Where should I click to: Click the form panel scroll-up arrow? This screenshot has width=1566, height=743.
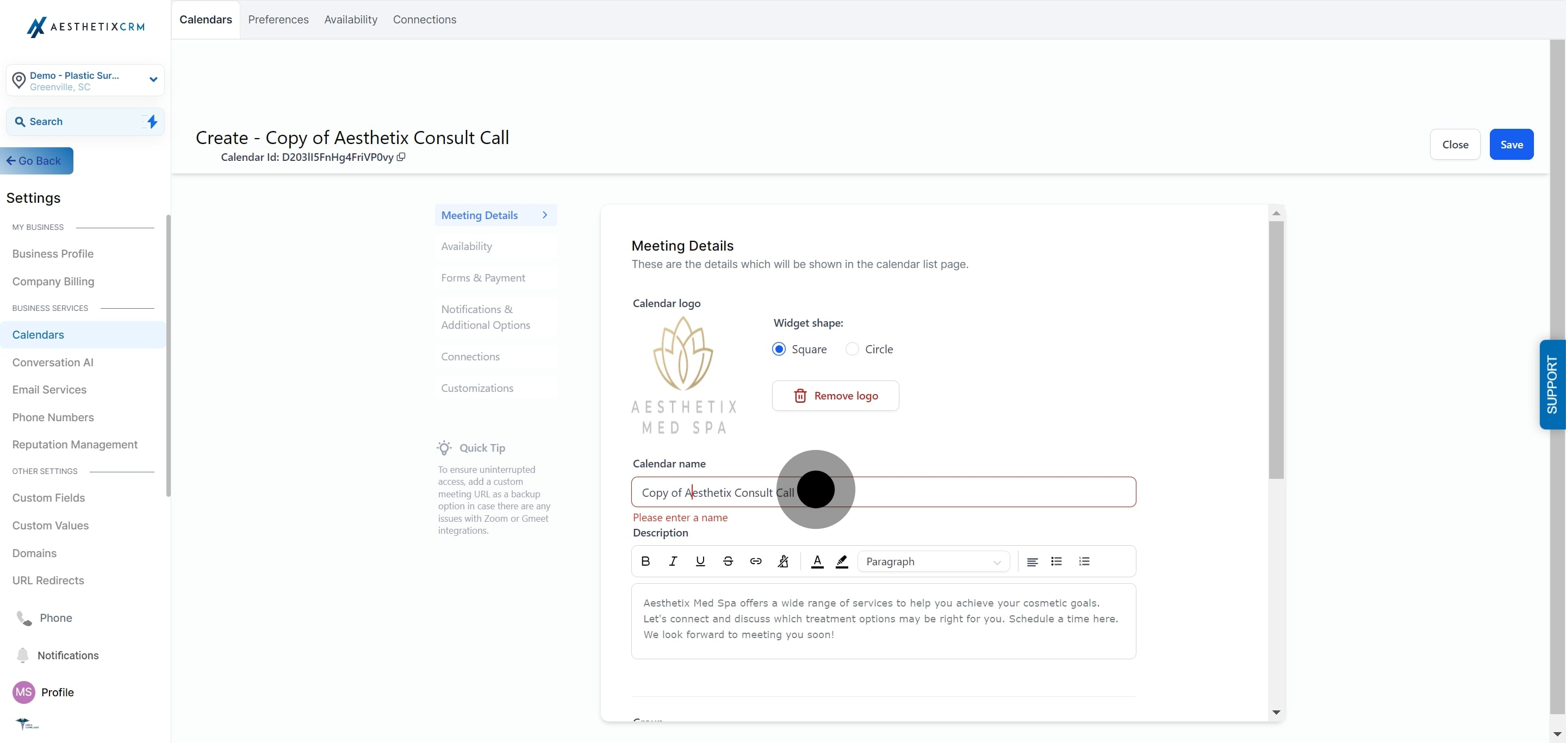click(x=1276, y=213)
